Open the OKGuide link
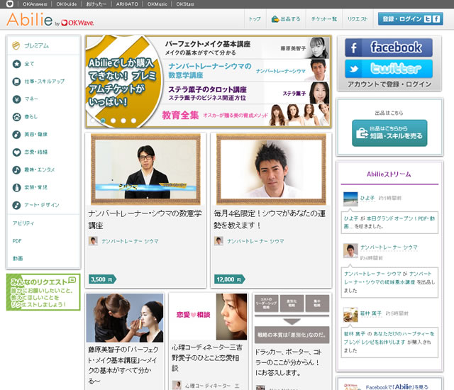 [x=66, y=4]
